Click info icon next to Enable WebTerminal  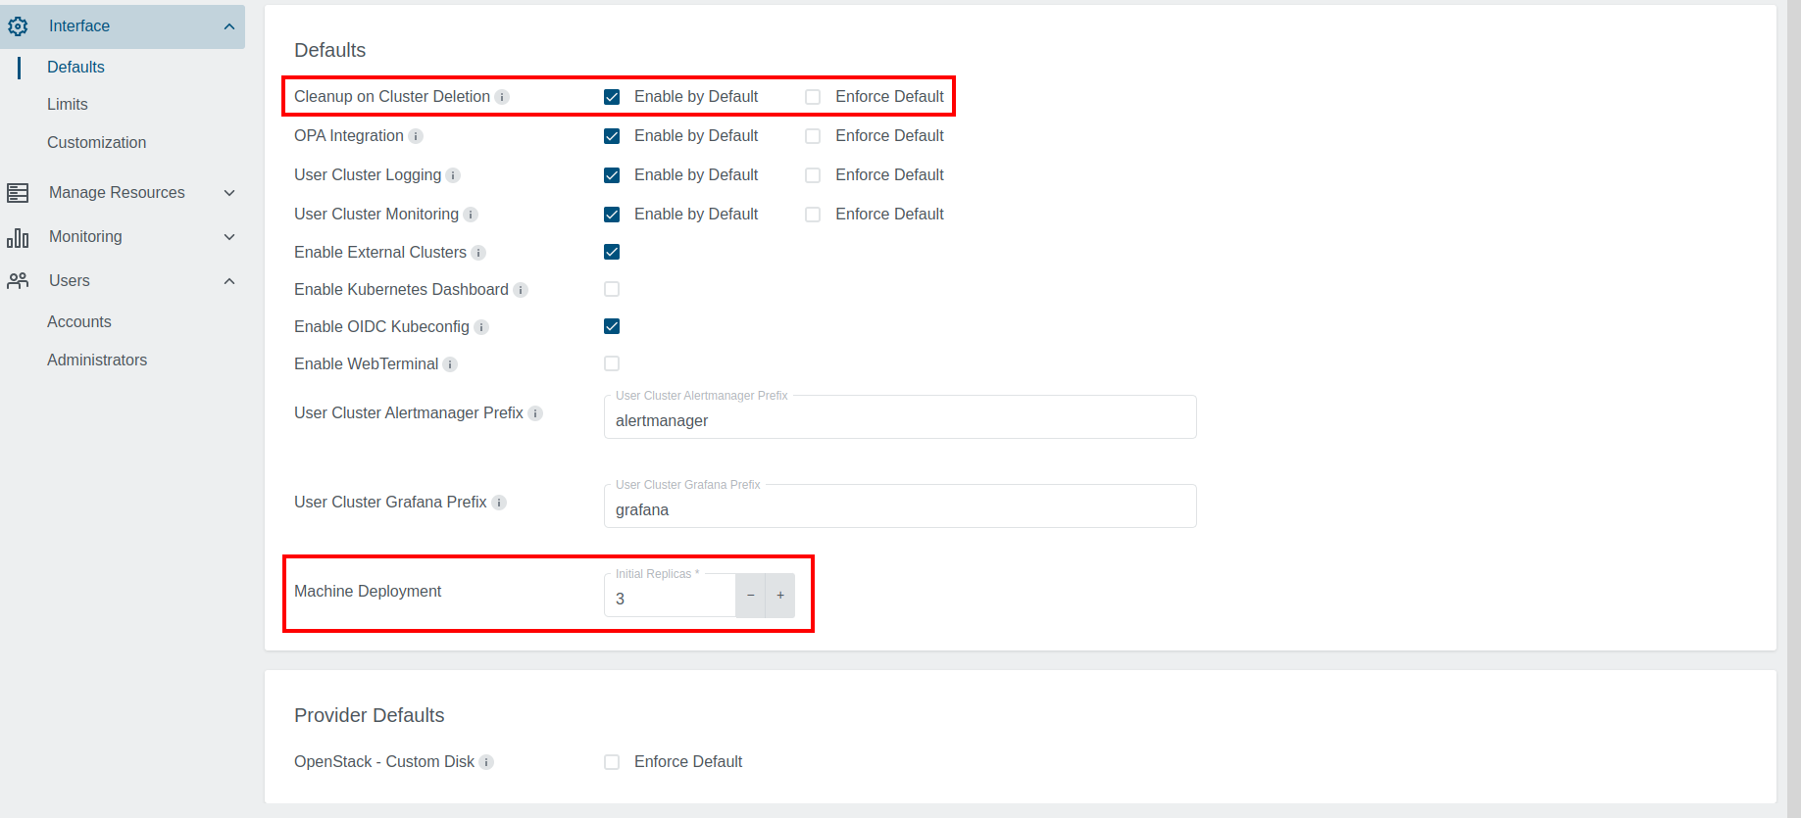pos(450,364)
